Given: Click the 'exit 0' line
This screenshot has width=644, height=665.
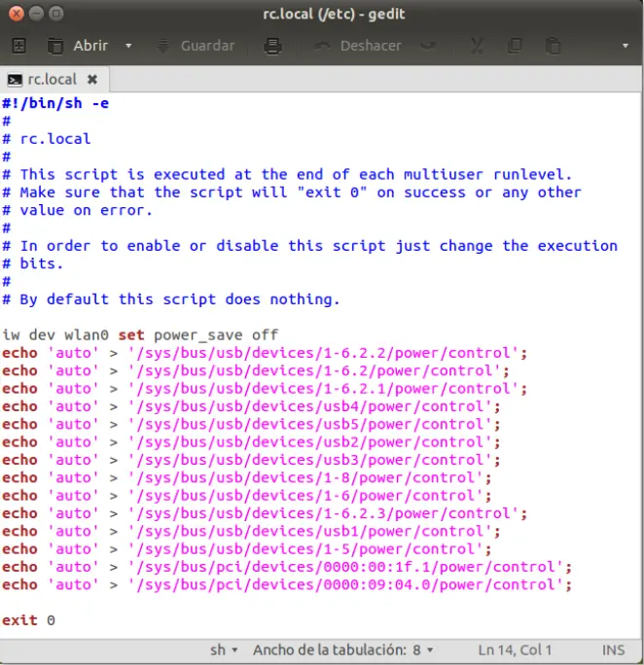Looking at the screenshot, I should click(28, 620).
